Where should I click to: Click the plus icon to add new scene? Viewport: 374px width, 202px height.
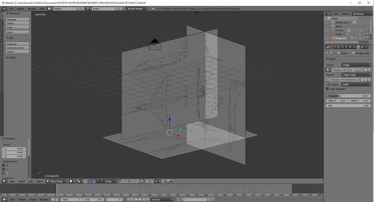117,9
